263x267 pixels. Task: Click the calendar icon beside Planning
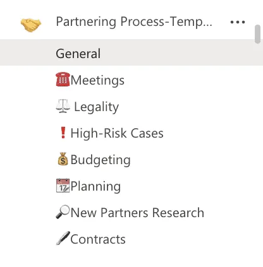point(63,186)
